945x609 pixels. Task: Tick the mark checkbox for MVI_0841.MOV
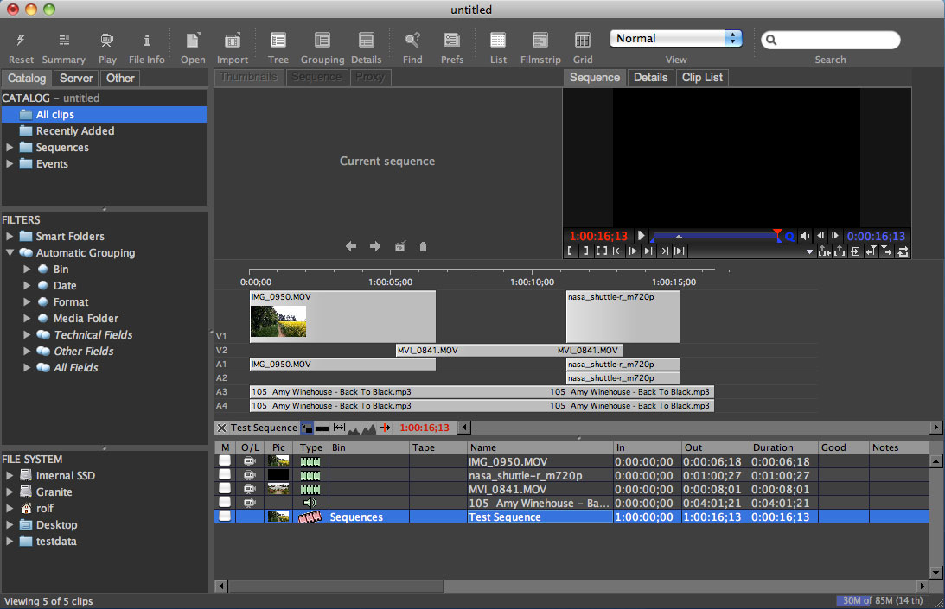pyautogui.click(x=225, y=489)
